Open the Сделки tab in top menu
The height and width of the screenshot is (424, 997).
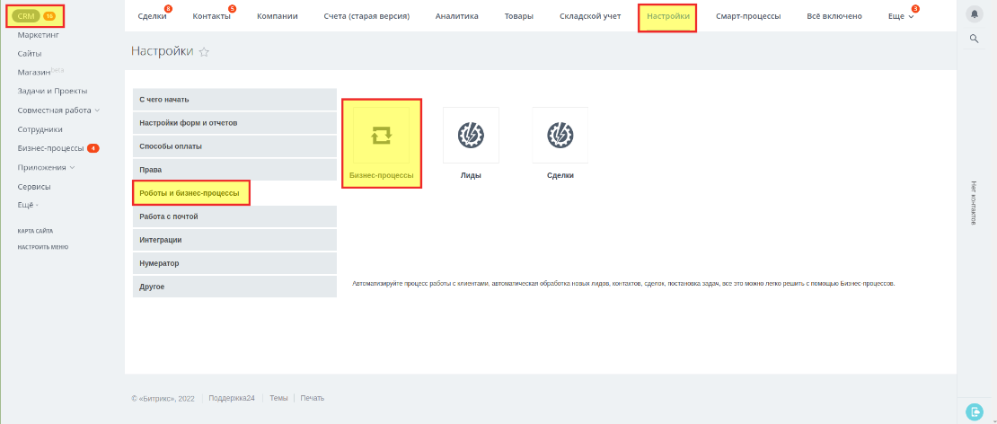tap(152, 16)
